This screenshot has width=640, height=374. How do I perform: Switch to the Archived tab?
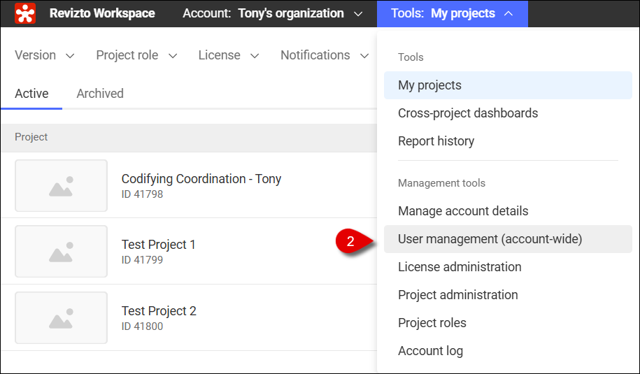point(100,94)
